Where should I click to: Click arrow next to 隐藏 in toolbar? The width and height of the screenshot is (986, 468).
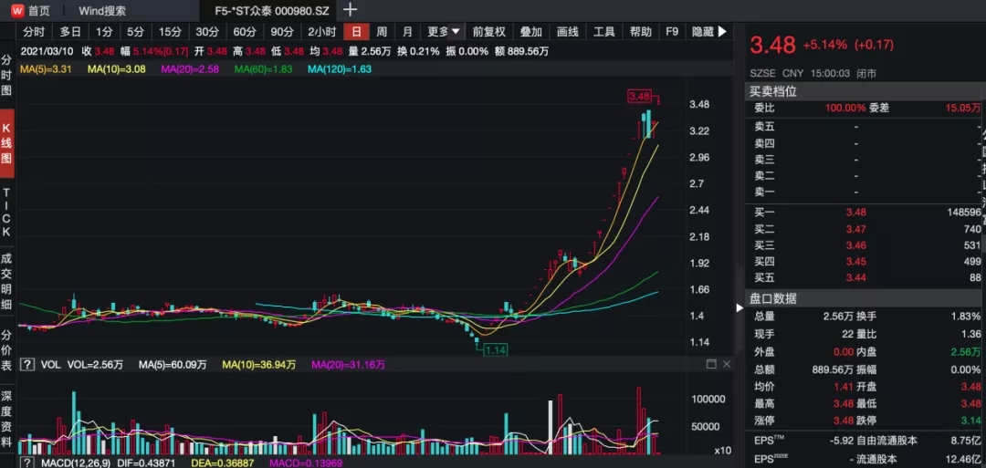(x=722, y=31)
